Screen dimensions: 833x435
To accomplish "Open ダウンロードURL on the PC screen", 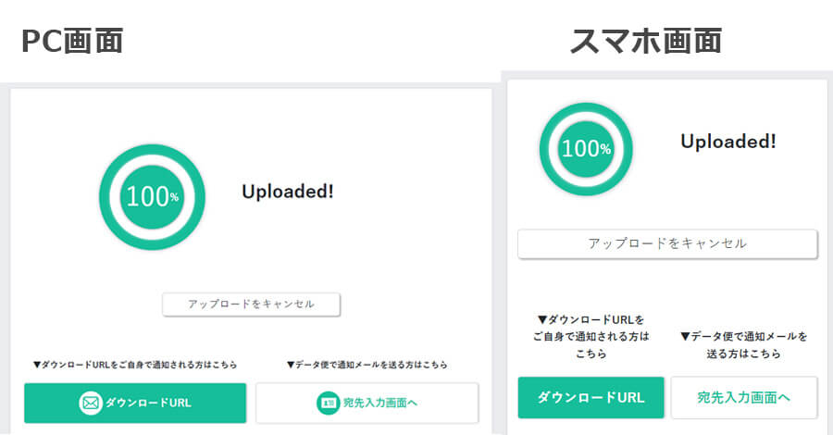I will [135, 404].
